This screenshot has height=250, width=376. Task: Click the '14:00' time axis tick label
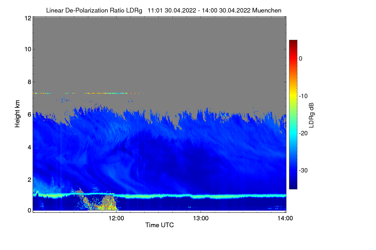tap(285, 218)
